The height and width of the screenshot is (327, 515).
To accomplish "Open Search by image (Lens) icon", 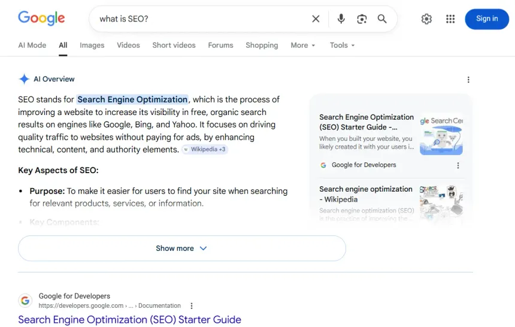I will coord(362,19).
